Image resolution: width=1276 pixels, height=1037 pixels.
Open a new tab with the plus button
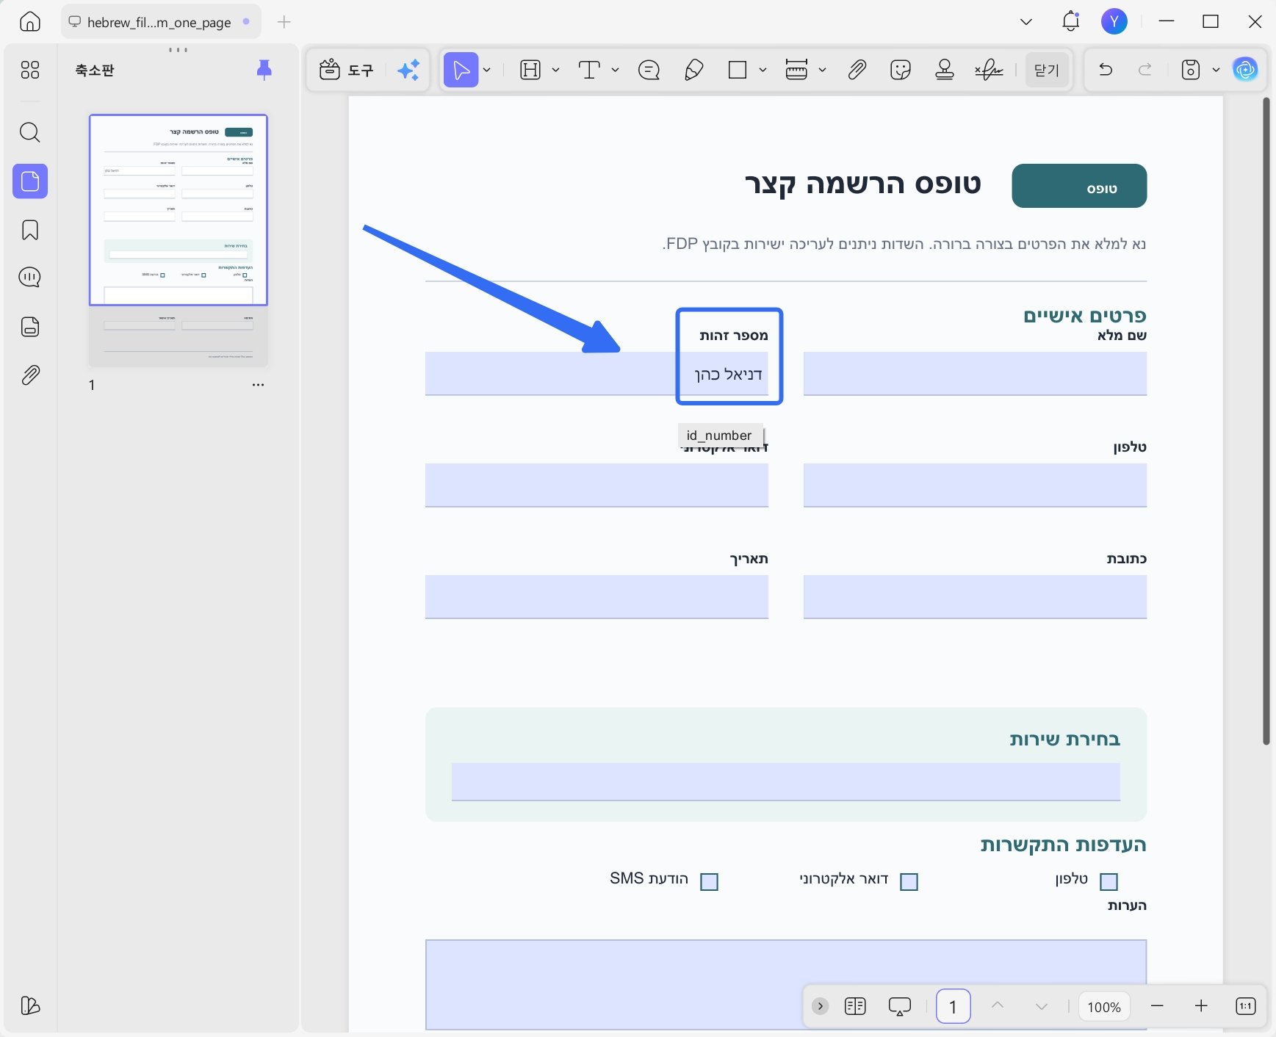(284, 22)
